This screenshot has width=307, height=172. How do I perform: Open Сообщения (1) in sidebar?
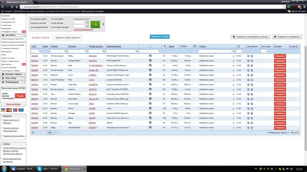(8, 22)
